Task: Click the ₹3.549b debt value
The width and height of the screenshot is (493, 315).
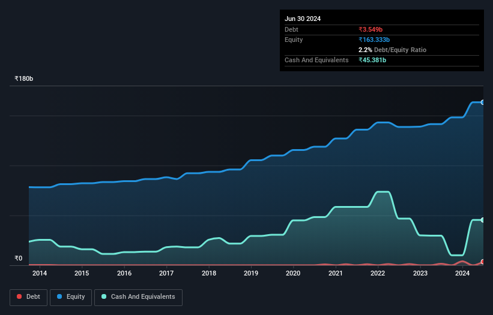Action: 371,29
